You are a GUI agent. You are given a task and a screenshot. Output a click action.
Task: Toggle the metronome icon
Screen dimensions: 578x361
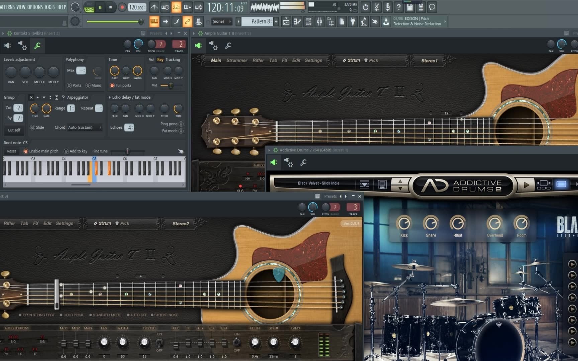coord(154,7)
